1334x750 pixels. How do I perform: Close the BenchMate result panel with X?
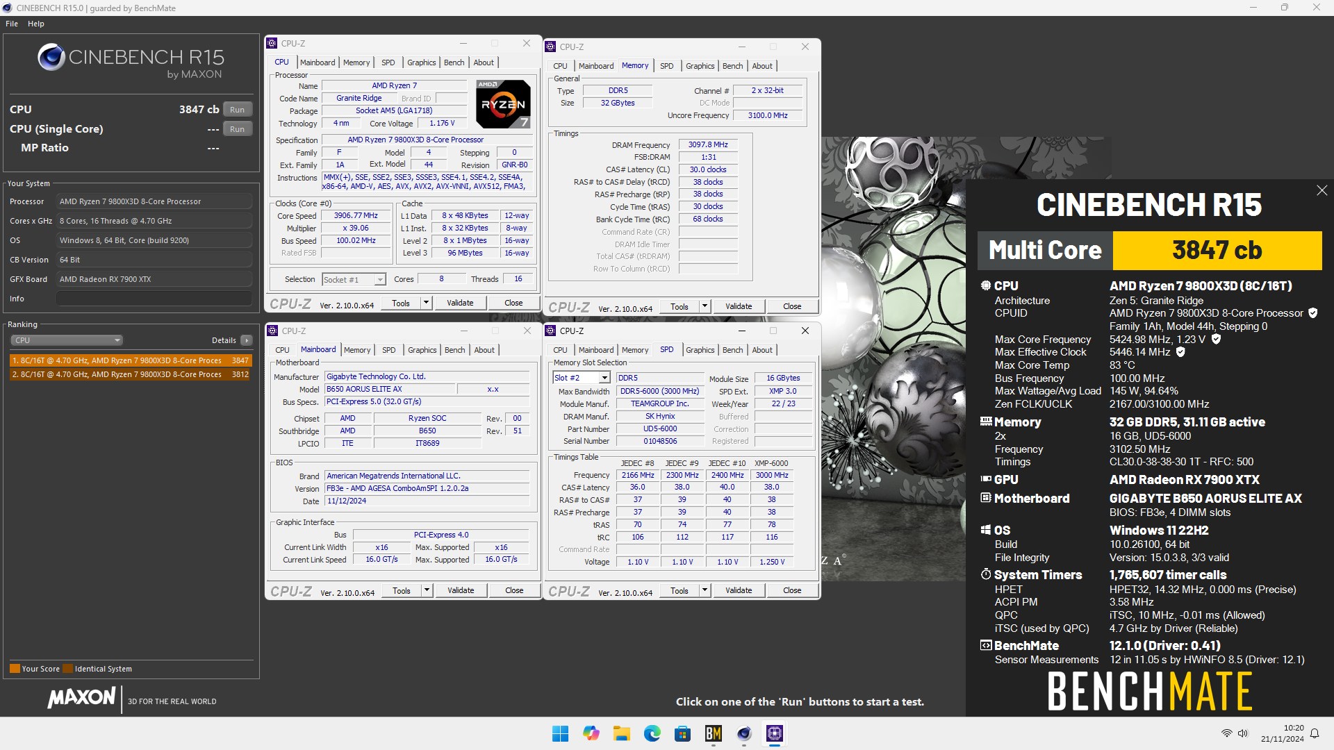click(1321, 190)
